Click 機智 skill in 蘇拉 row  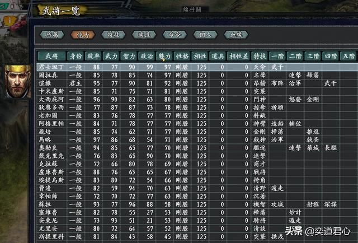tap(260, 204)
